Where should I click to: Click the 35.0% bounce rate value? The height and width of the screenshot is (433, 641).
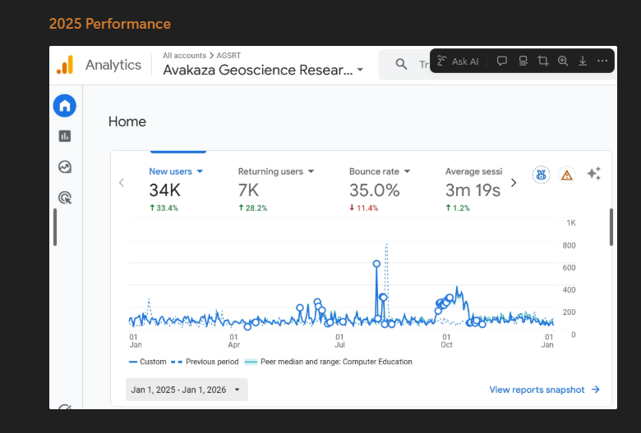375,190
